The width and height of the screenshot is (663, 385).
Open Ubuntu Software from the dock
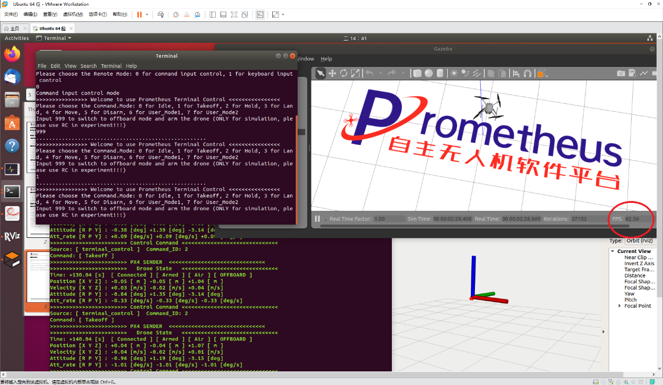[x=12, y=123]
